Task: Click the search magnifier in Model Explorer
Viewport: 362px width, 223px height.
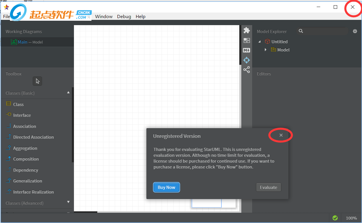Action: 301,31
